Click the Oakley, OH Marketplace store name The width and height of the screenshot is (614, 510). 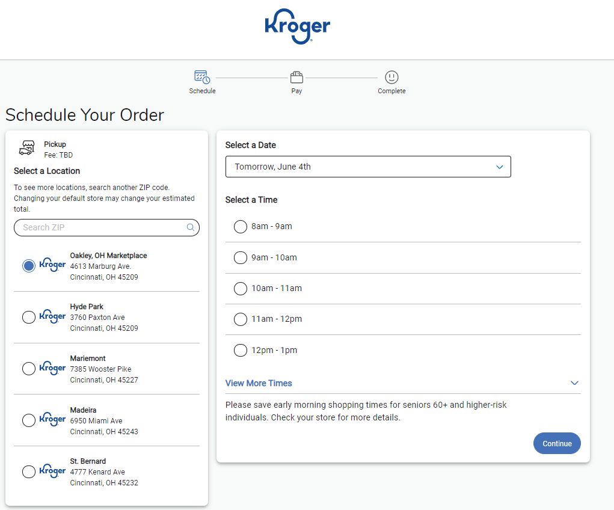pyautogui.click(x=108, y=256)
